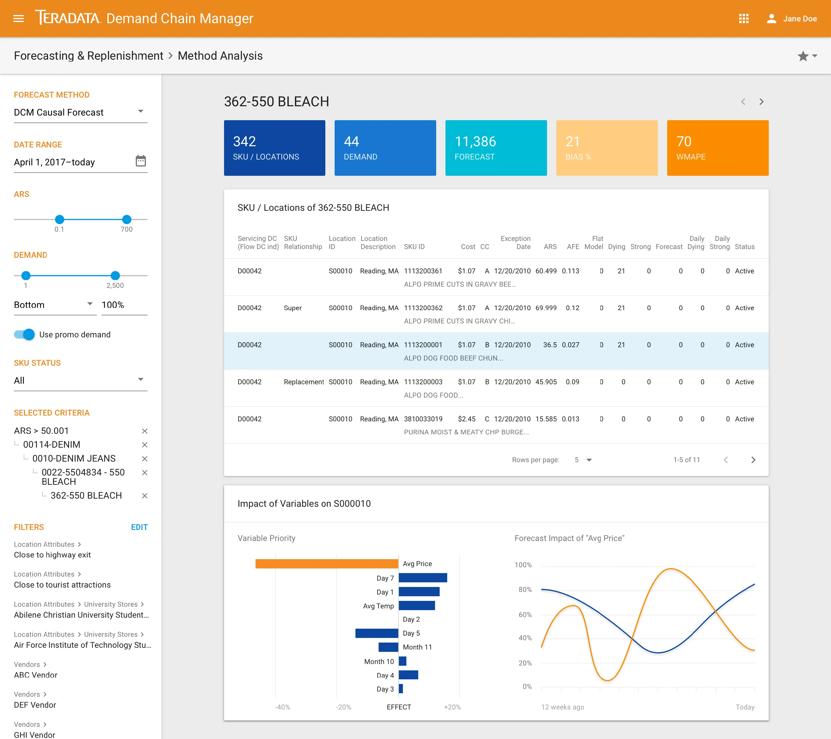This screenshot has width=831, height=739.
Task: Click the Demand slider lower handle at 1
Action: coord(26,276)
